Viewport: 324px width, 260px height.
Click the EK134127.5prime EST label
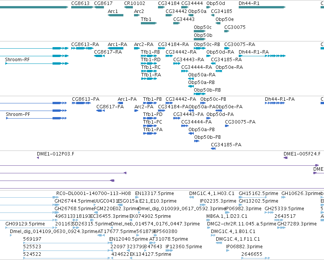[150, 254]
